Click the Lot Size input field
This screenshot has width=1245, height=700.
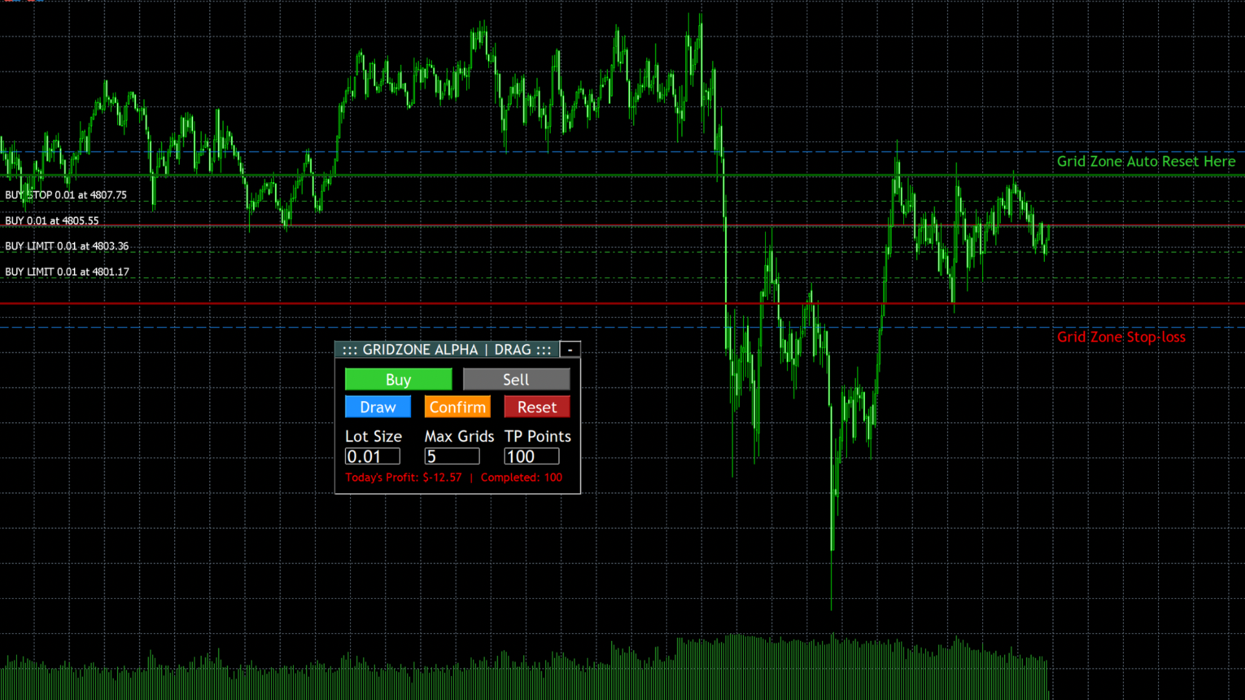click(372, 456)
